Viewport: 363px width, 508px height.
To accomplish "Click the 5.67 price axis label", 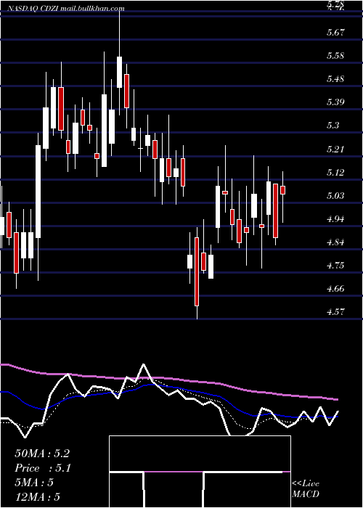I will tap(335, 32).
